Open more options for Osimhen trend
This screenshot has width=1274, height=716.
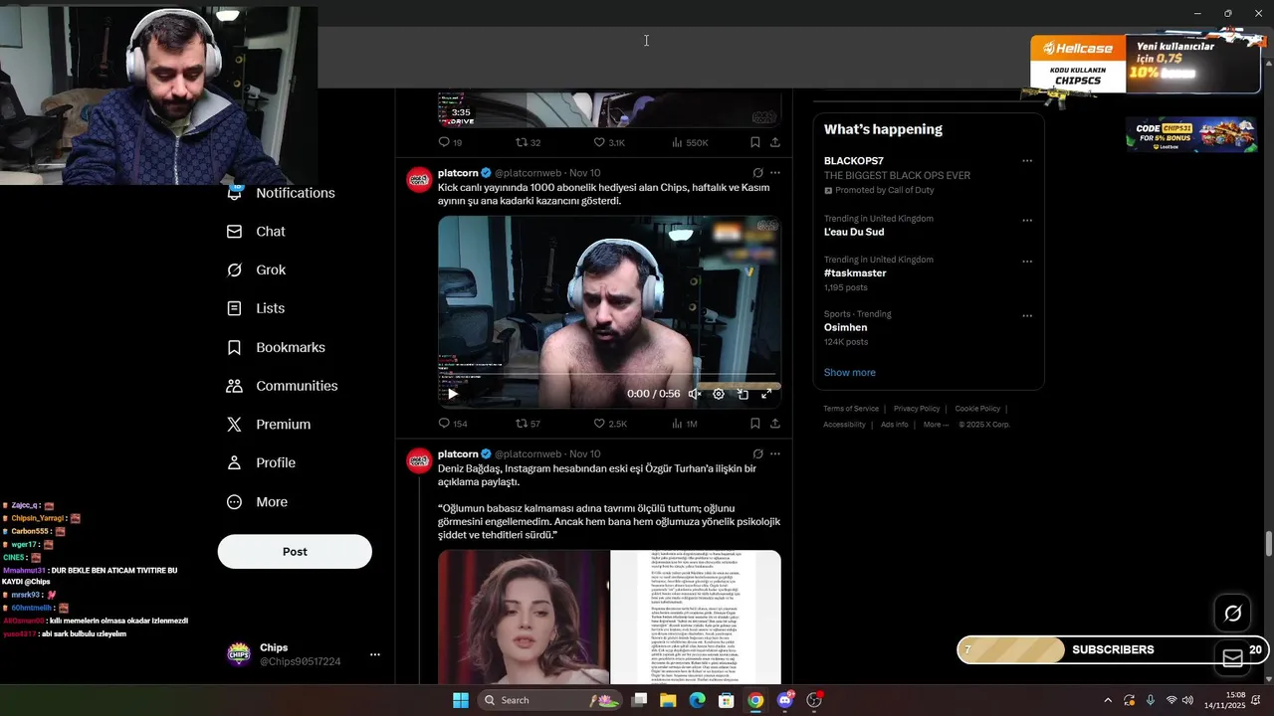[1027, 316]
